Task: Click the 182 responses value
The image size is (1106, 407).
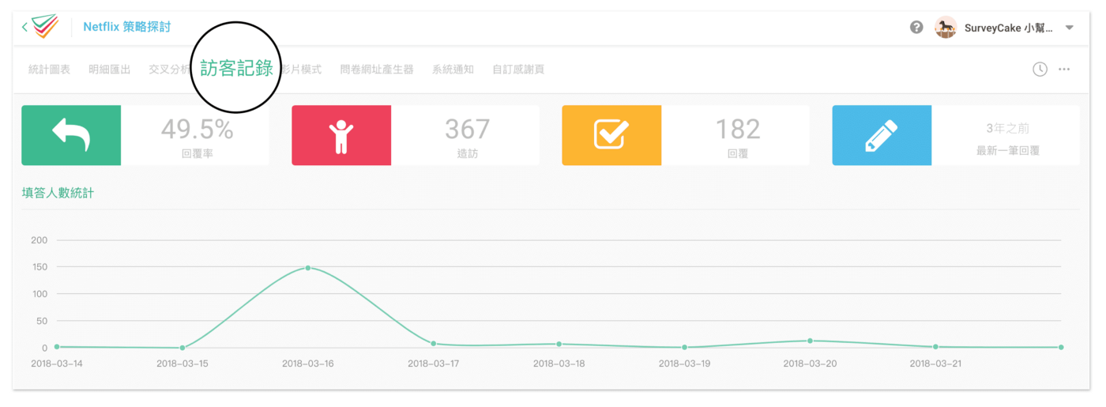Action: [x=738, y=129]
